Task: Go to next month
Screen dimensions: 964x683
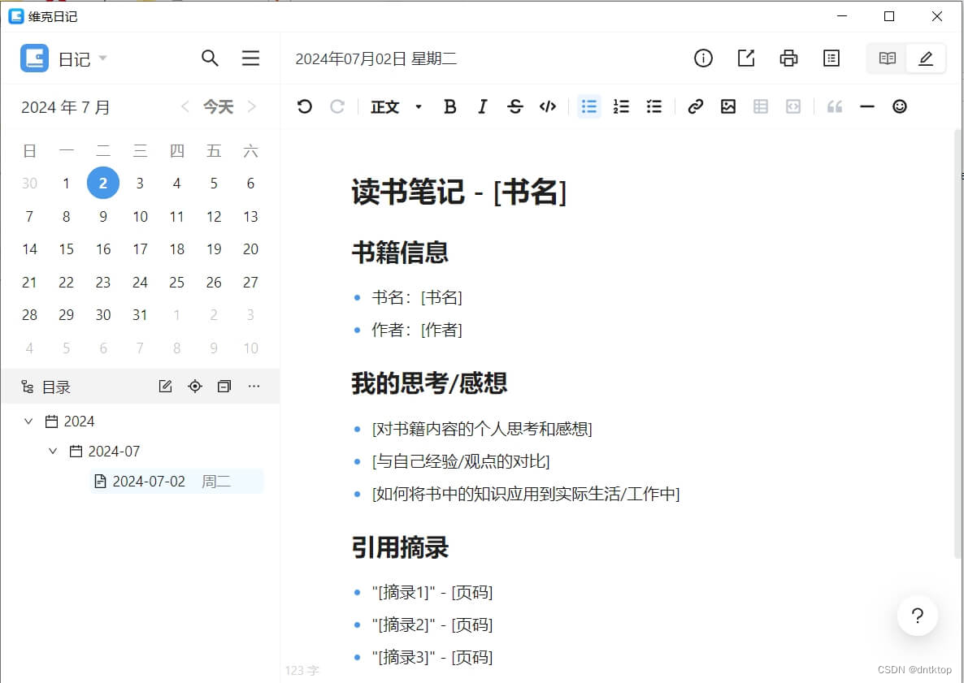Action: click(x=251, y=107)
